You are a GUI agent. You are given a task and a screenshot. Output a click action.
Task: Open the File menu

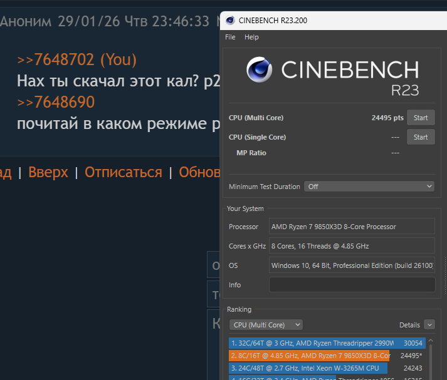230,37
